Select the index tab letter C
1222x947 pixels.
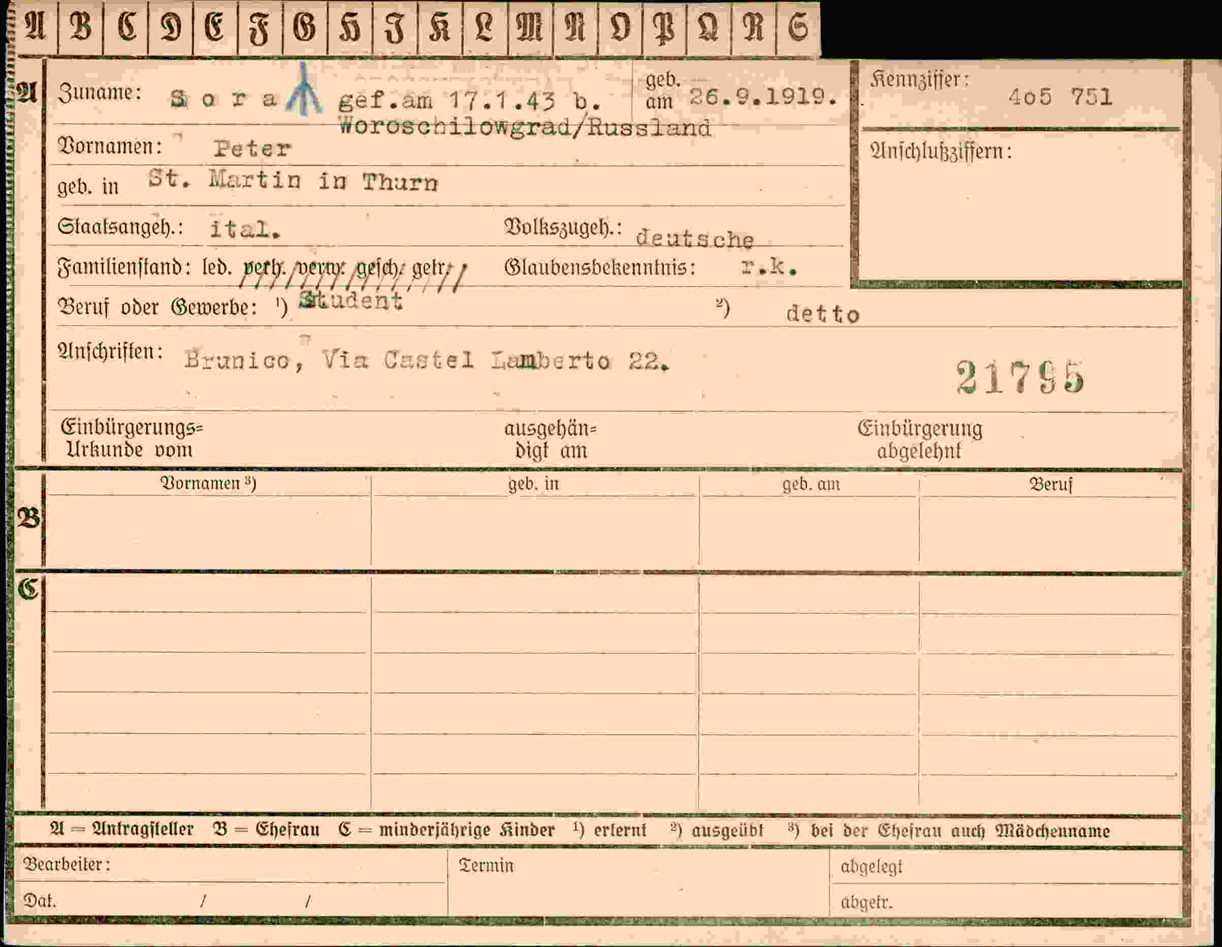coord(126,27)
